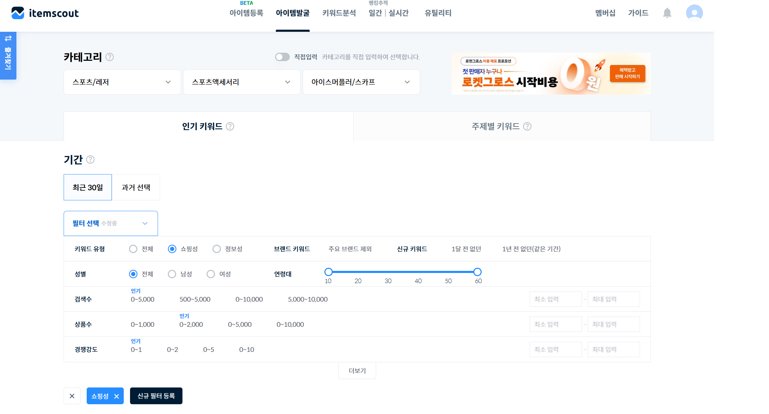Image resolution: width=769 pixels, height=414 pixels.
Task: Select 전체 gender radio
Action: [x=133, y=274]
